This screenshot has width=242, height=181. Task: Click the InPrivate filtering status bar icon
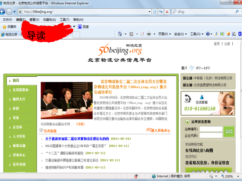click(136, 176)
